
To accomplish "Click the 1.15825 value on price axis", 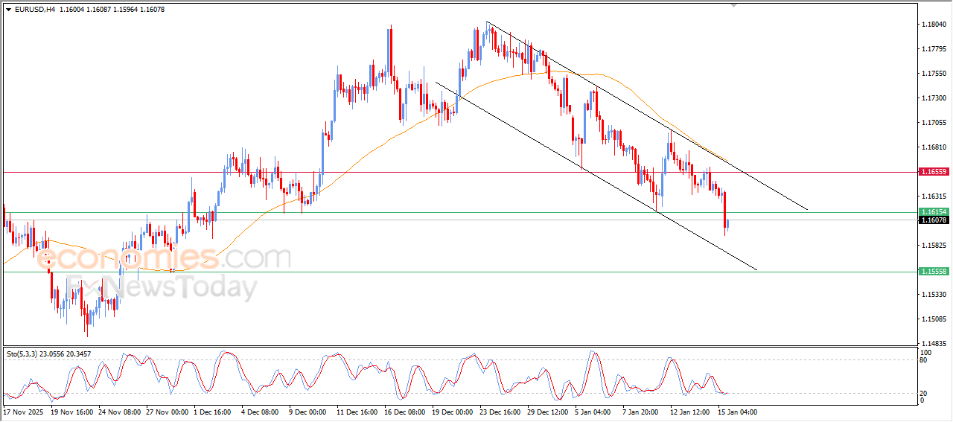I will pyautogui.click(x=934, y=246).
